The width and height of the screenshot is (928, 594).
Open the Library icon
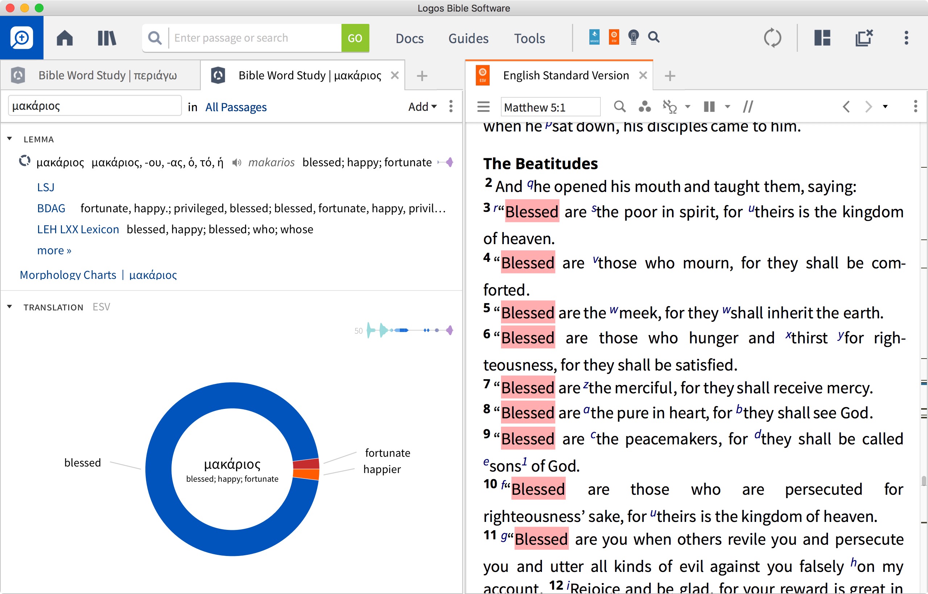(107, 38)
